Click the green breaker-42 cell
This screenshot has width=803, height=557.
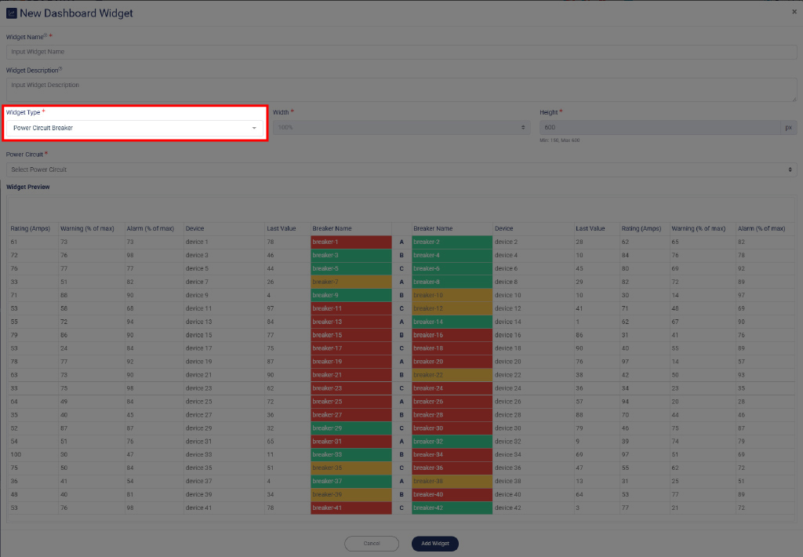coord(452,508)
